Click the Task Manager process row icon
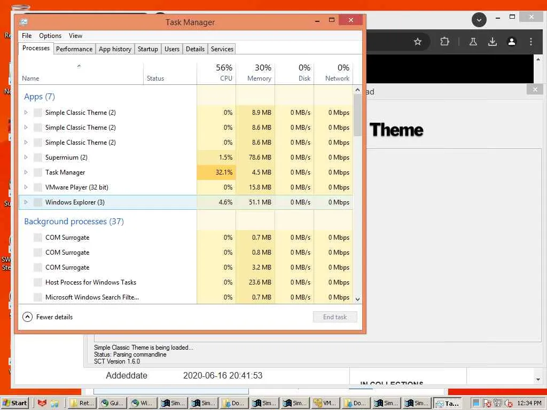 (38, 172)
